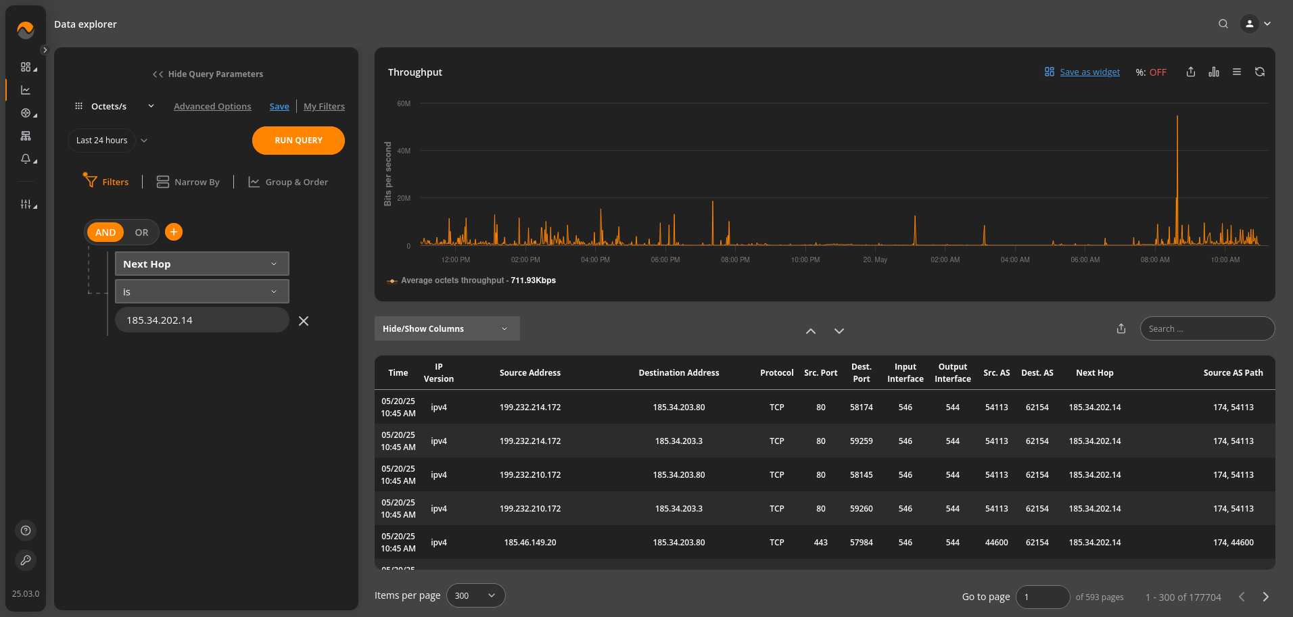
Task: Open the Group & Order tab
Action: tap(288, 182)
